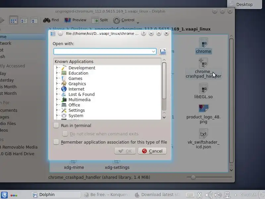Image resolution: width=265 pixels, height=199 pixels.
Task: Open Removable Media in Dolphin sidebar
Action: click(19, 147)
